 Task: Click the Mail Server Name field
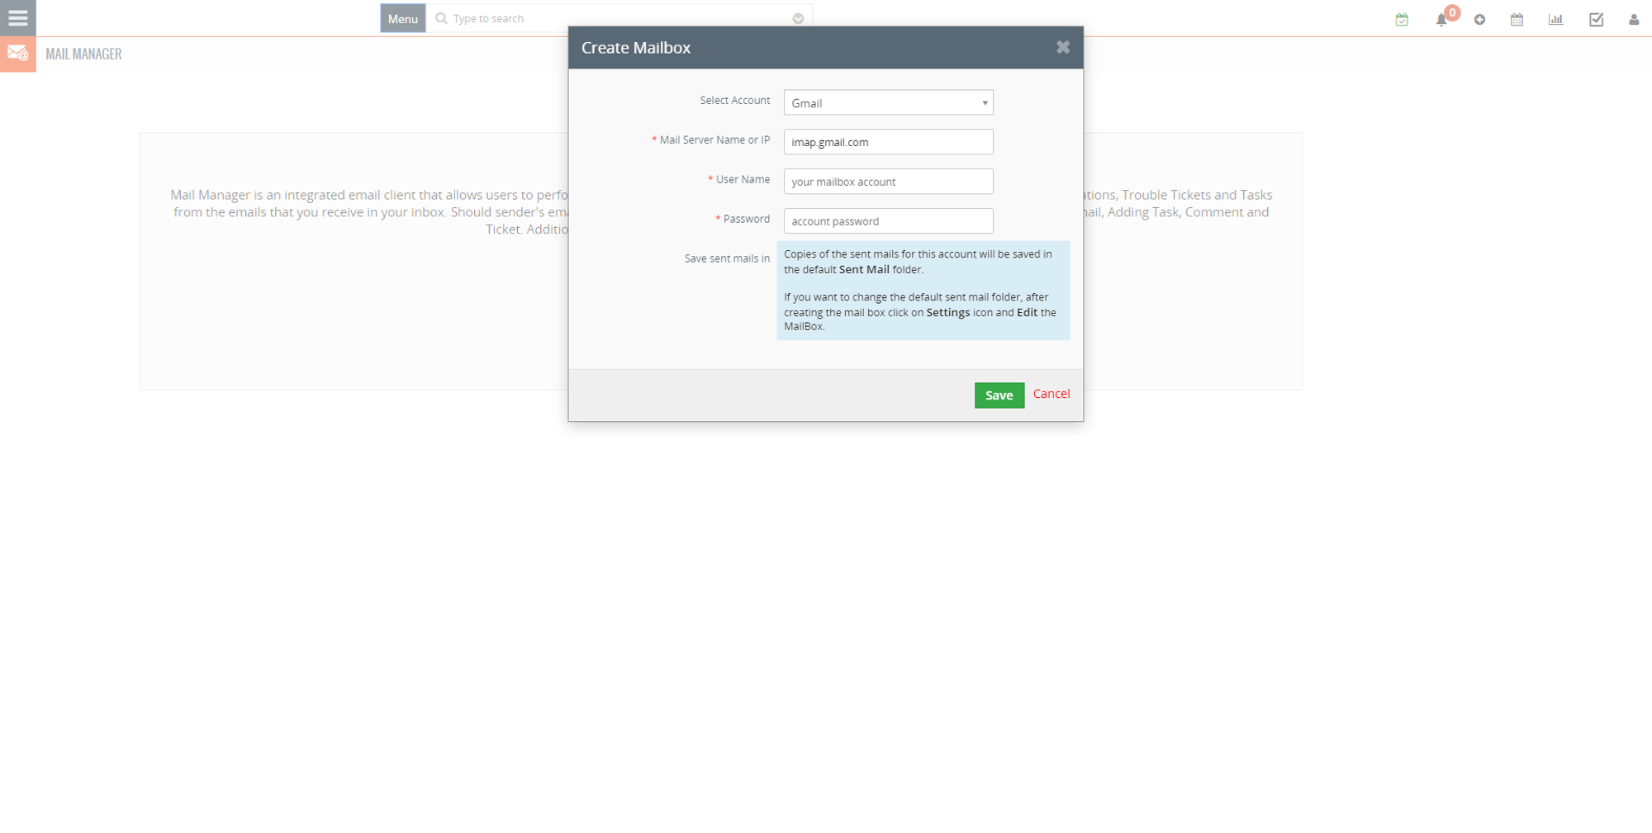coord(888,142)
